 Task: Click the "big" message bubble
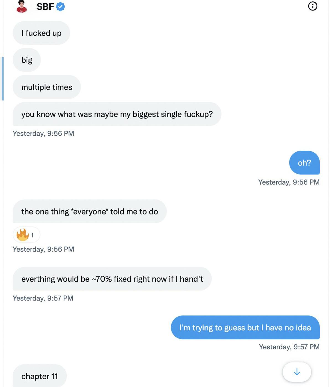pyautogui.click(x=27, y=60)
